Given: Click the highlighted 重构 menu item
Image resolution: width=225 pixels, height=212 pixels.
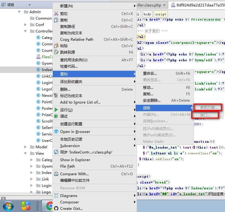Looking at the screenshot, I should coord(95,74).
